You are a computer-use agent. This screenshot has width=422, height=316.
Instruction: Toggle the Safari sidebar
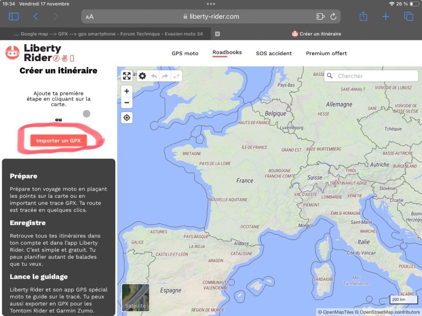14,16
